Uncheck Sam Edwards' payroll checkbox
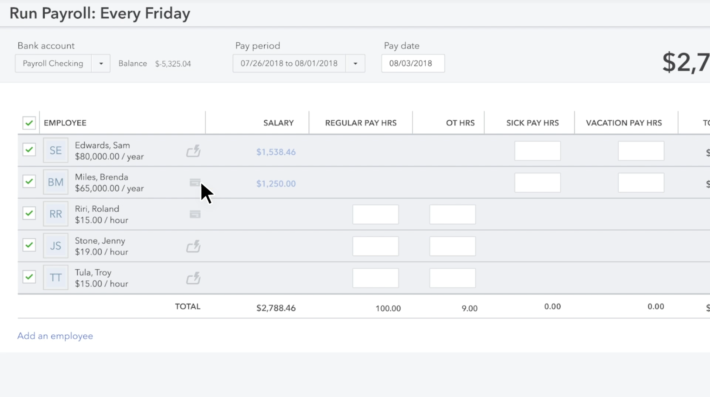This screenshot has width=710, height=397. (x=29, y=150)
